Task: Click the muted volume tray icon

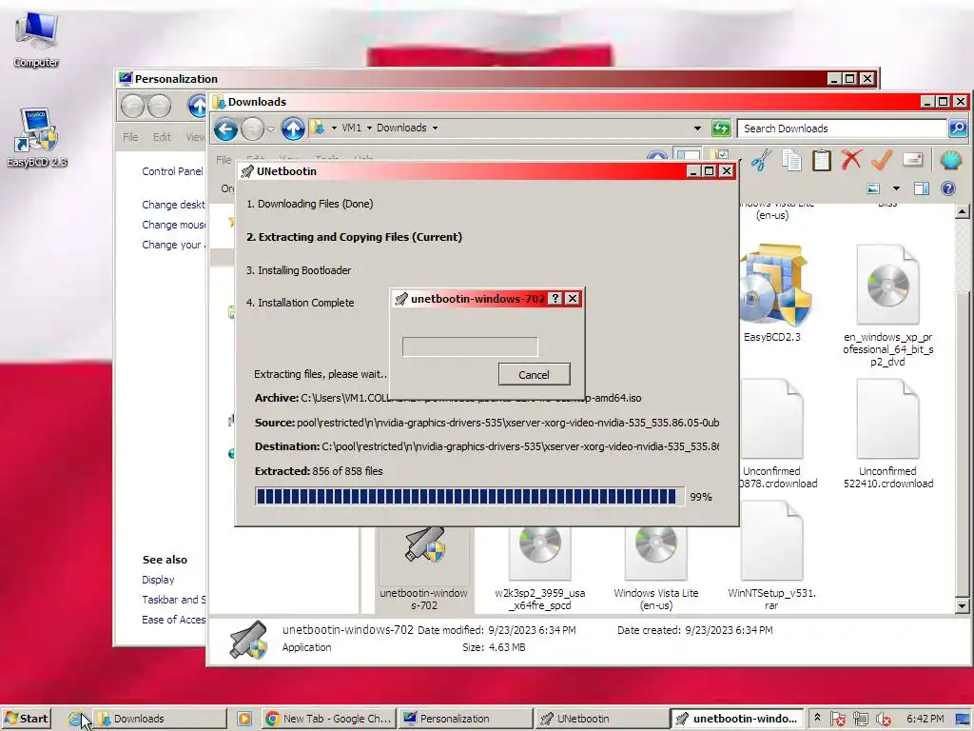Action: click(x=884, y=720)
